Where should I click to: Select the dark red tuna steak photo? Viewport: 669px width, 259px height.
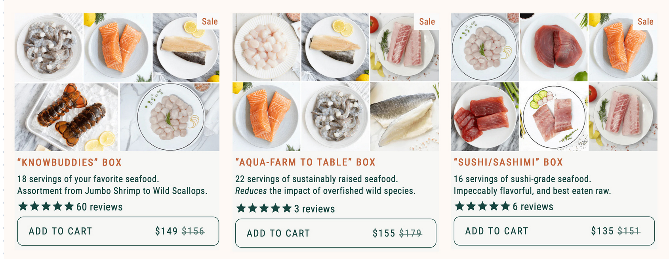pos(553,48)
